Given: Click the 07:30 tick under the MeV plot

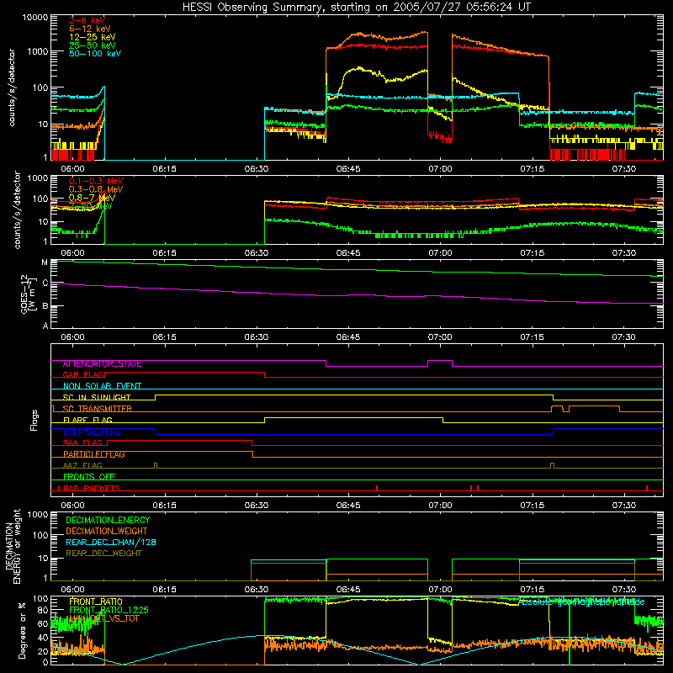Looking at the screenshot, I should 623,253.
